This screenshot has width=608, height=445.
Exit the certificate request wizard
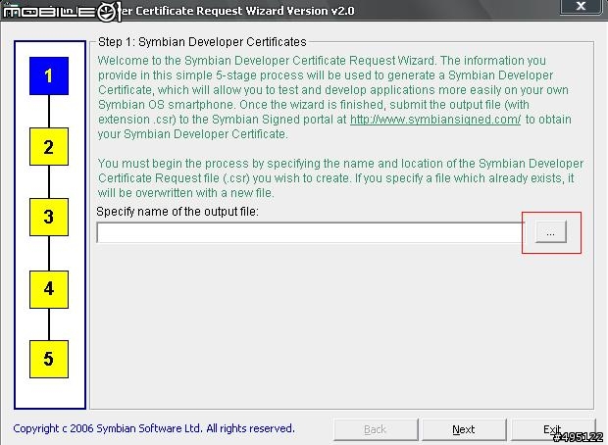pos(553,429)
